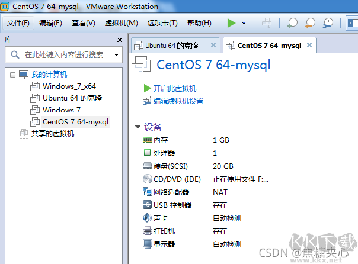Screen dimensions: 358x264
Task: Click the 网络适配器 network icon
Action: (148, 192)
